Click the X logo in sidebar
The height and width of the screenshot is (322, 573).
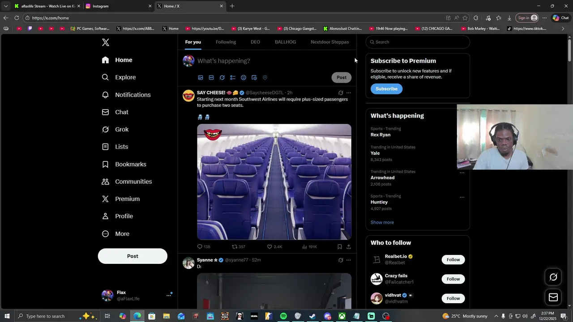point(105,42)
